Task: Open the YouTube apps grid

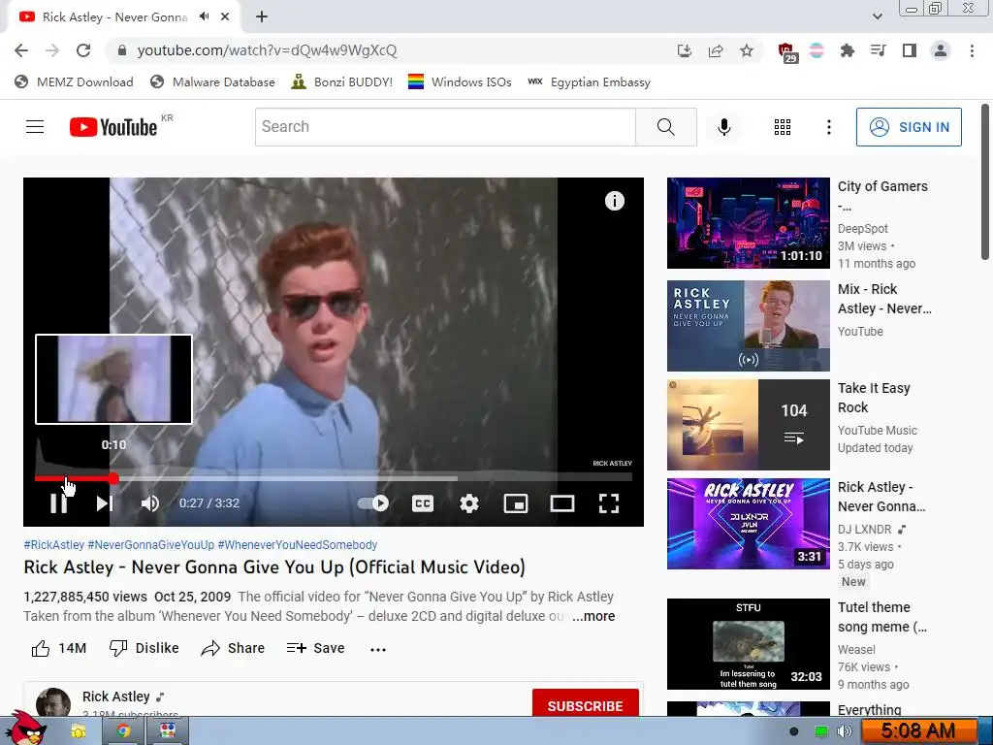Action: [x=783, y=127]
